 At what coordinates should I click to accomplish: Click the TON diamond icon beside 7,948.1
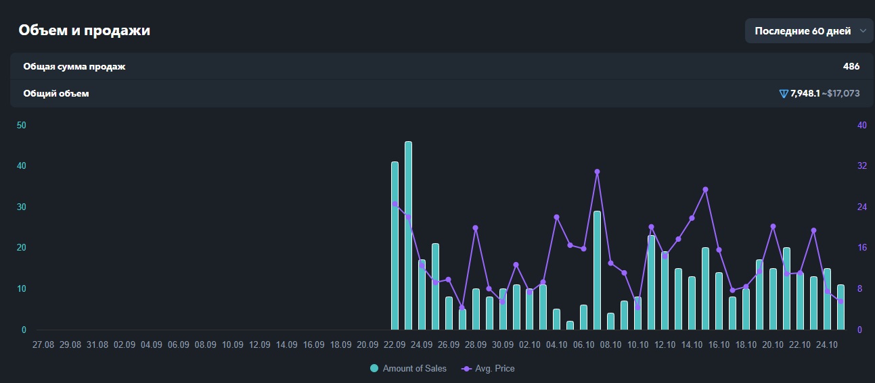click(x=784, y=94)
